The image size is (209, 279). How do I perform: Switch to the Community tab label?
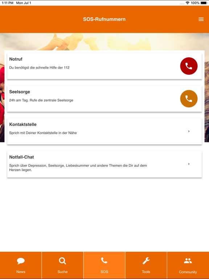[x=188, y=272]
